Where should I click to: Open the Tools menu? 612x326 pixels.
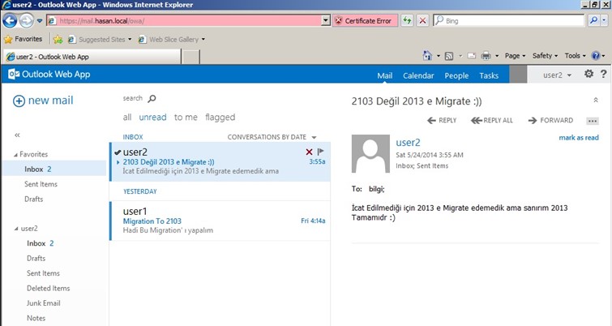pyautogui.click(x=575, y=56)
